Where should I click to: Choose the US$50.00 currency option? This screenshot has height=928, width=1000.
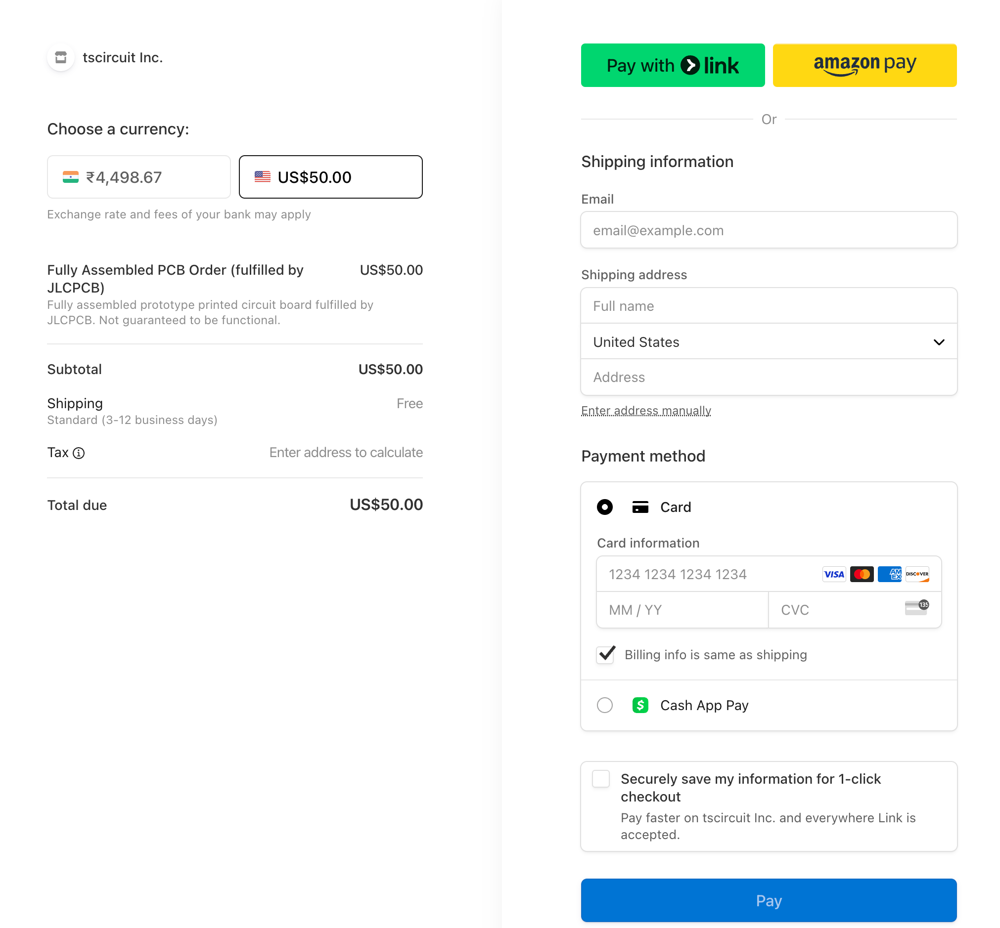(x=330, y=177)
